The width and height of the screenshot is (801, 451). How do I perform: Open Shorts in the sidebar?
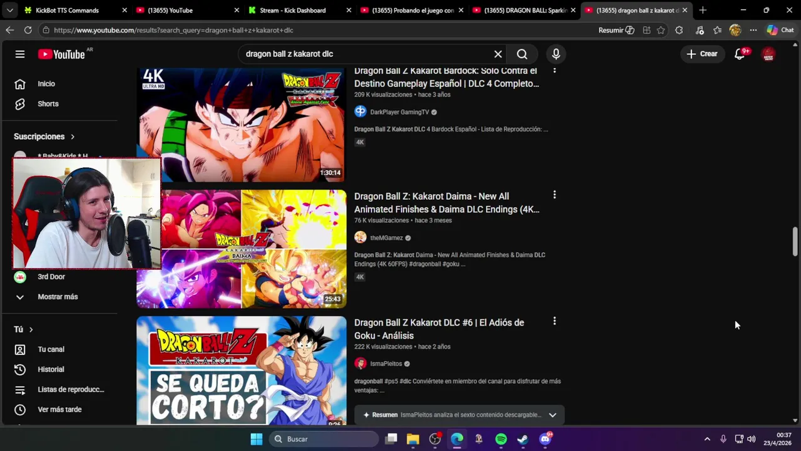[x=48, y=104]
